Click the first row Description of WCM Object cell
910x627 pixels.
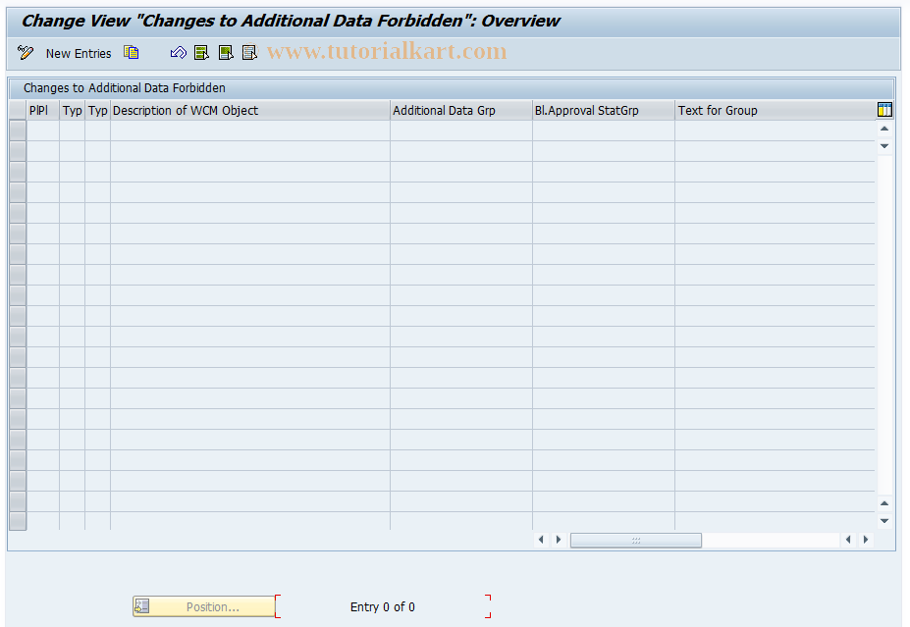pyautogui.click(x=250, y=131)
